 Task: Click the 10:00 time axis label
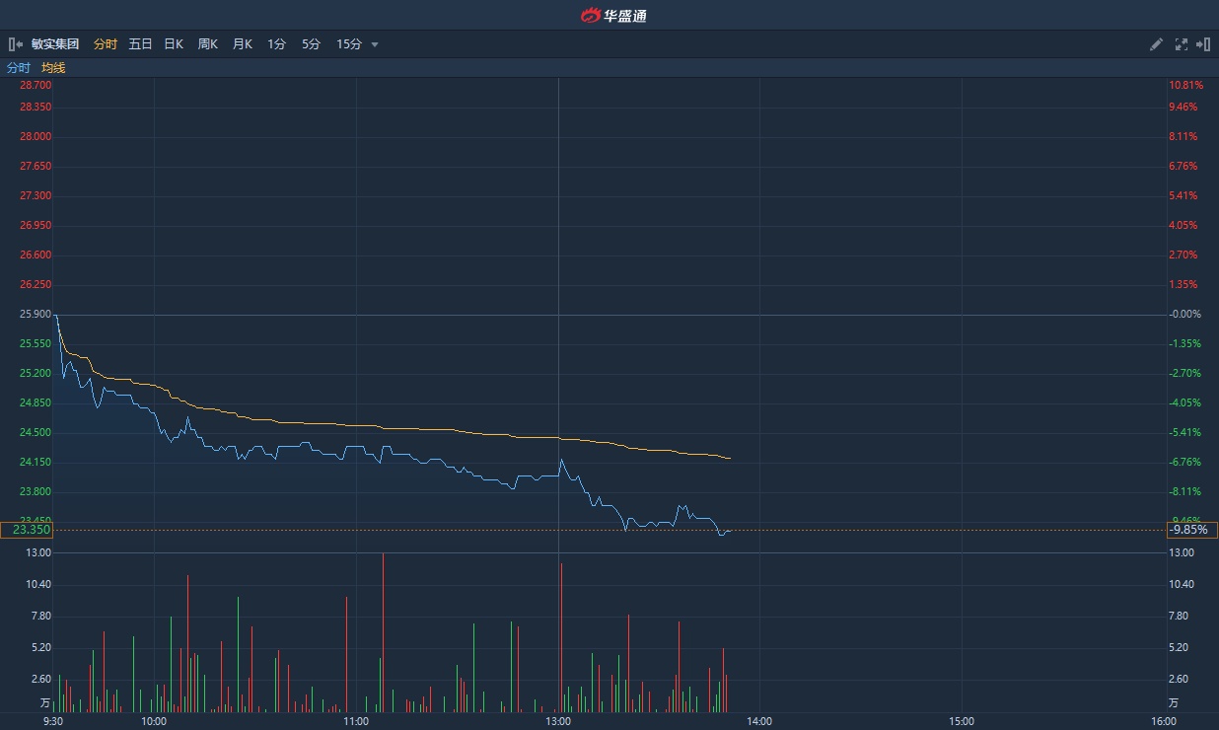click(x=154, y=721)
